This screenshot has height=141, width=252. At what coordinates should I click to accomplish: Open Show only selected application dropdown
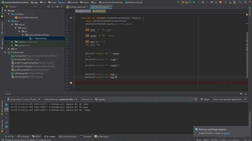229,99
